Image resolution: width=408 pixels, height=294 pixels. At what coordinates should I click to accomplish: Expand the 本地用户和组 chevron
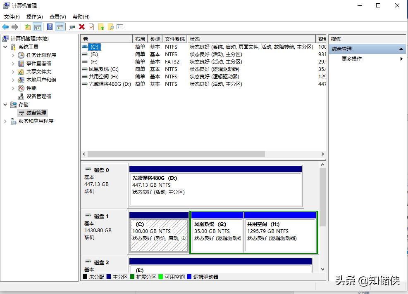pyautogui.click(x=13, y=80)
